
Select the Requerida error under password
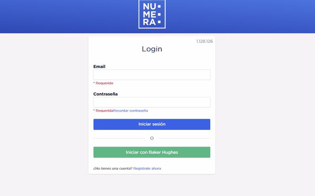click(x=103, y=111)
